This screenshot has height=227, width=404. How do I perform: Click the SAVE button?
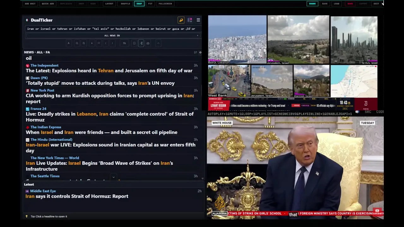pos(325,4)
